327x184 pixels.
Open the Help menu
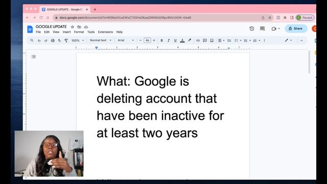click(x=119, y=32)
